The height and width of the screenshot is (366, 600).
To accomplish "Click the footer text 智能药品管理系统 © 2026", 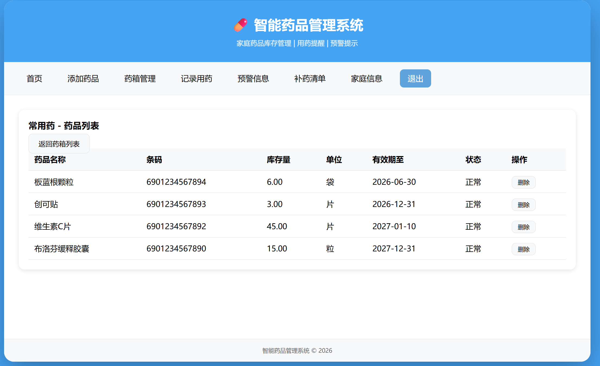I will tap(297, 351).
